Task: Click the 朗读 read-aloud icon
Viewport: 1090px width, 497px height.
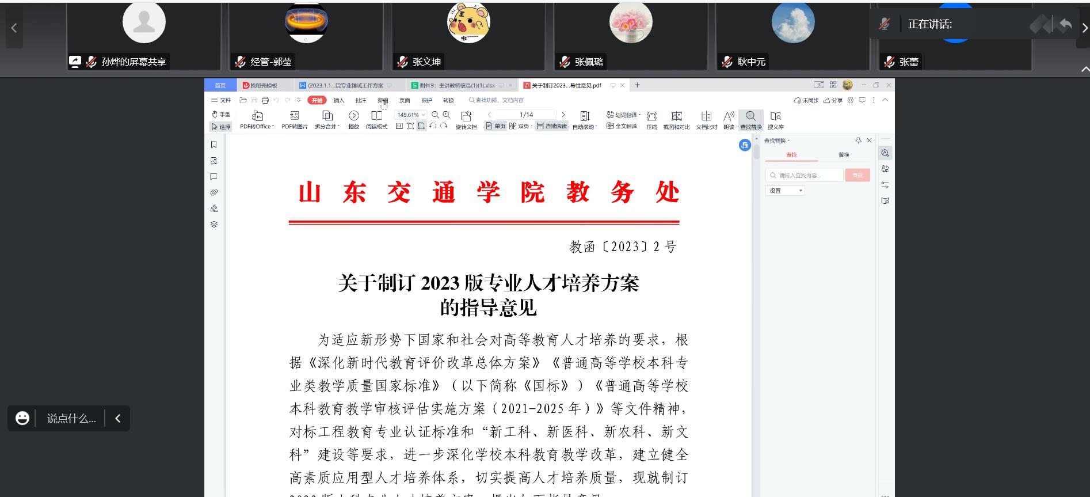Action: [729, 116]
